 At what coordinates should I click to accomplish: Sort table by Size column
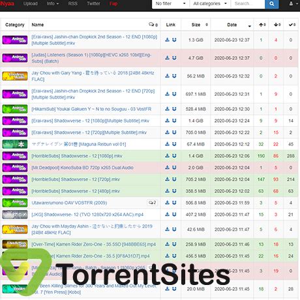(x=196, y=25)
